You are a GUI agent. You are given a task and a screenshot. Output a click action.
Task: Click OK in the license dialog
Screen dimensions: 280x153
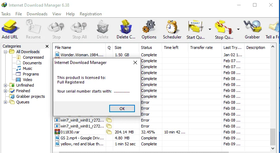(x=122, y=108)
